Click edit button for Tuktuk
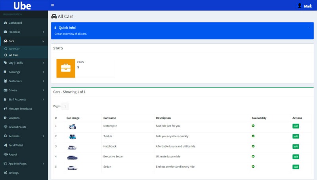The height and width of the screenshot is (180, 317). click(296, 136)
